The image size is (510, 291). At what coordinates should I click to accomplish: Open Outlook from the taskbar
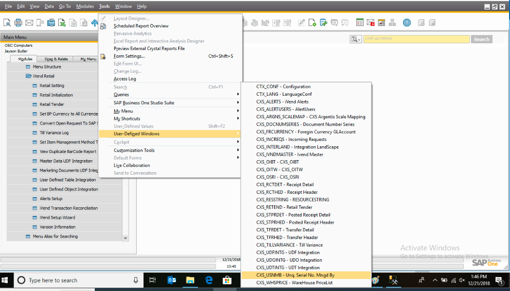point(171,280)
